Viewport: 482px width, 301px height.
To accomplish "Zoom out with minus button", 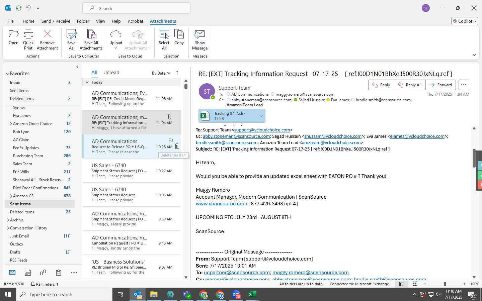I will click(425, 284).
